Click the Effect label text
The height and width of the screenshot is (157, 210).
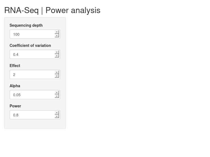15,66
